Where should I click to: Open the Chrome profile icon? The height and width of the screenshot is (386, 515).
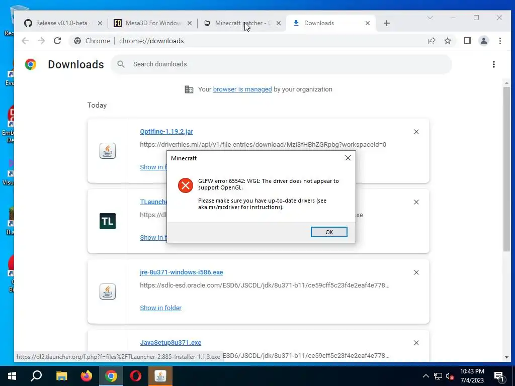click(x=484, y=41)
